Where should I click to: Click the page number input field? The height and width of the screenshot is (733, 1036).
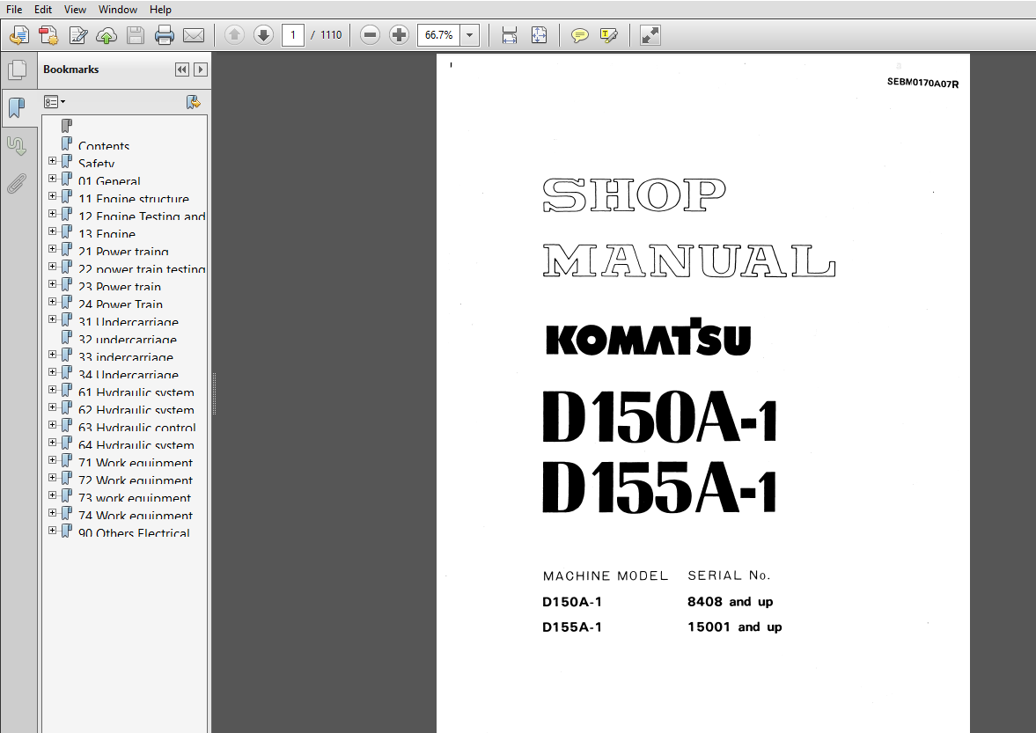(x=293, y=35)
